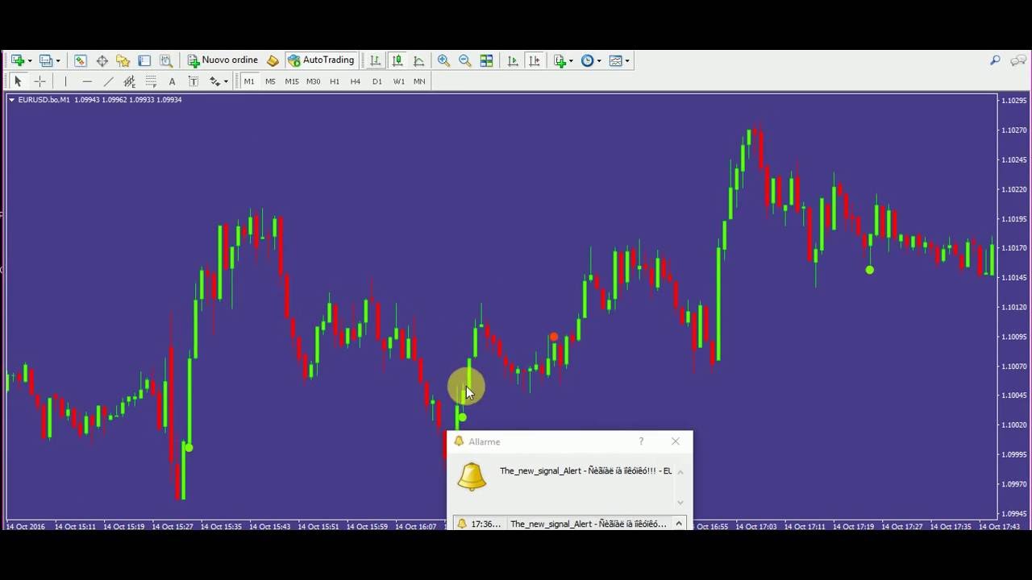Toggle the AutoTrading button
Image resolution: width=1032 pixels, height=580 pixels.
coord(321,60)
